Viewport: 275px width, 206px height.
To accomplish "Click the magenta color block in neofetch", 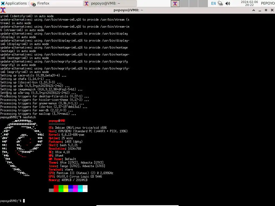I will (75, 189).
